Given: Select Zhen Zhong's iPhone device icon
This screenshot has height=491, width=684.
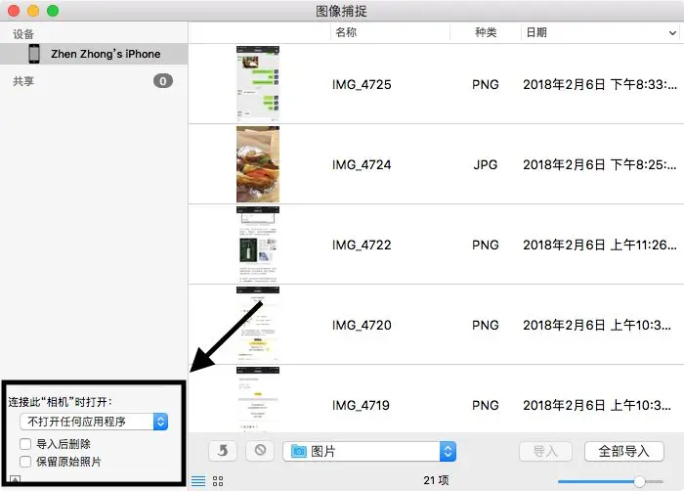Looking at the screenshot, I should pyautogui.click(x=33, y=54).
